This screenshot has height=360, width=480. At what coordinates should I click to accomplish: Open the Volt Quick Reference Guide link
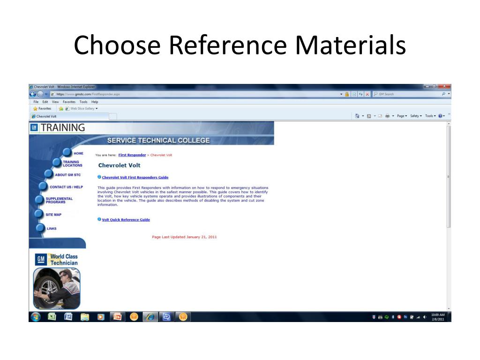126,220
